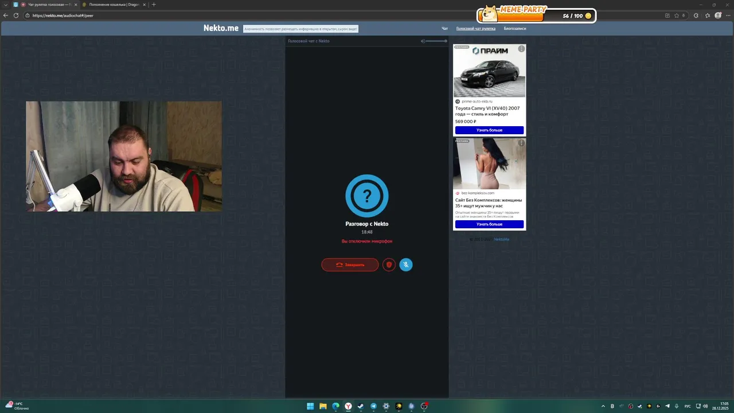Open the favorites list icon
Image resolution: width=734 pixels, height=413 pixels.
[x=708, y=15]
